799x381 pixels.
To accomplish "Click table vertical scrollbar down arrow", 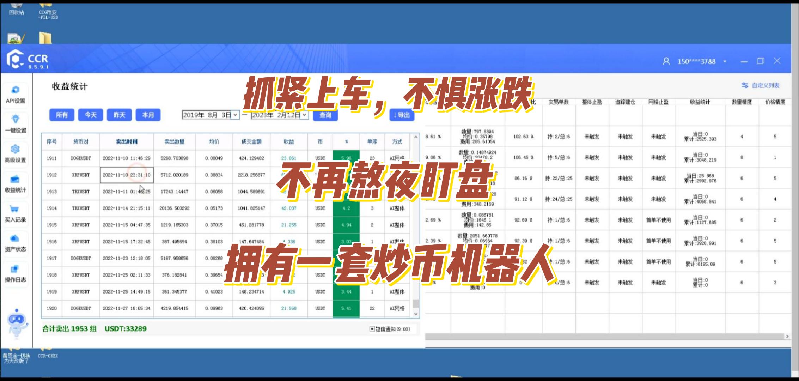I will pyautogui.click(x=416, y=314).
